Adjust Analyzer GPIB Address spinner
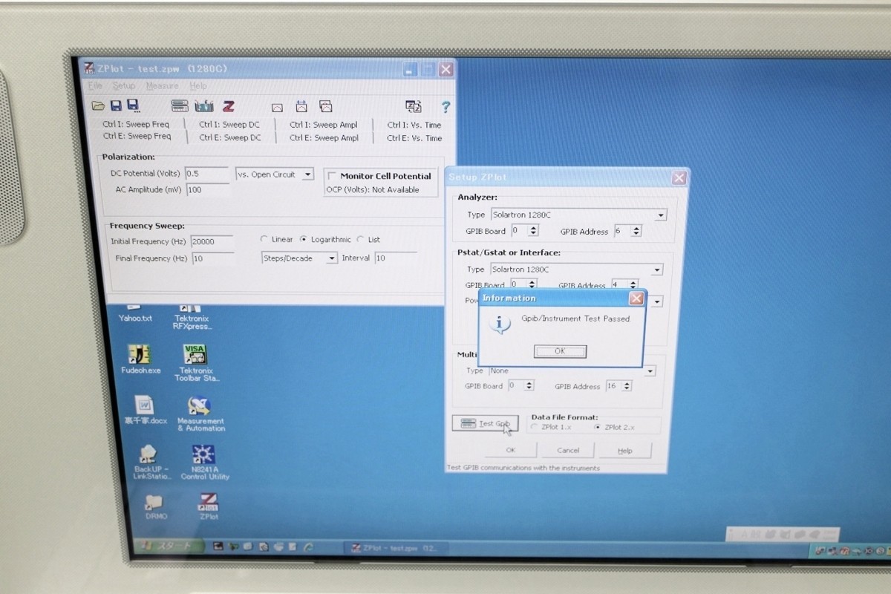891x594 pixels. pyautogui.click(x=636, y=232)
